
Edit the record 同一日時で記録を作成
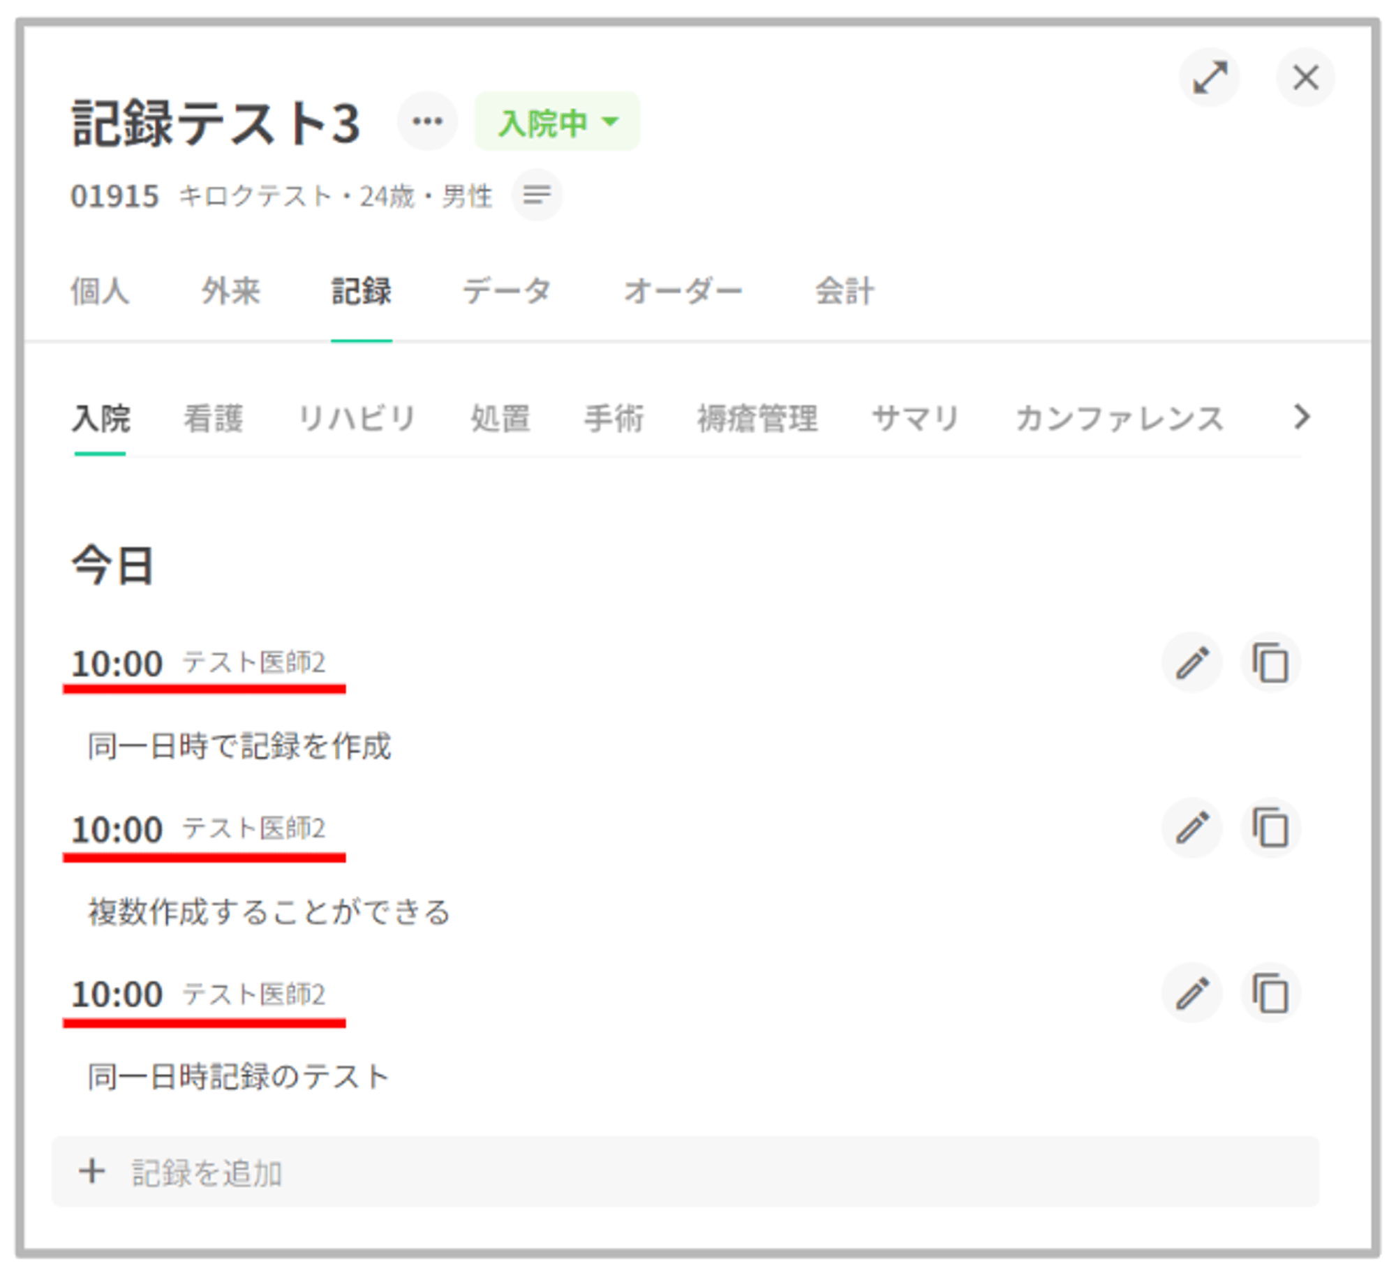click(1192, 662)
